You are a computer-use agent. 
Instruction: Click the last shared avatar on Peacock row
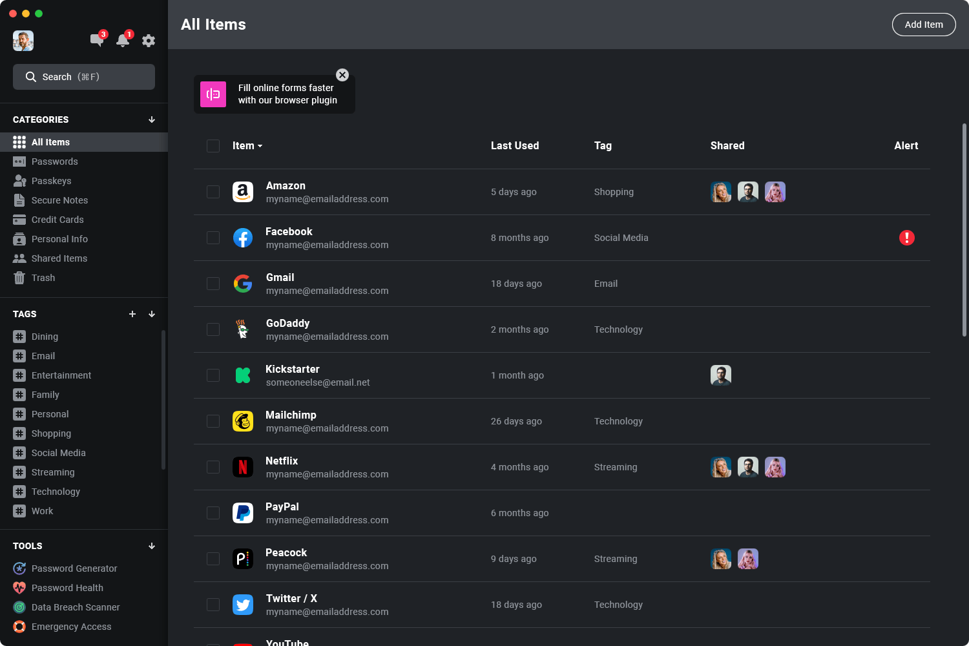coord(748,559)
